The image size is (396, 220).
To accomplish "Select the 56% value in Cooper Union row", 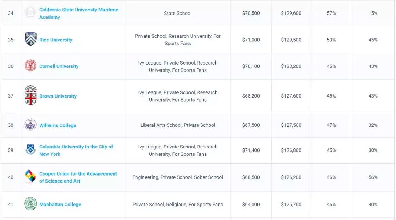I will tap(373, 177).
